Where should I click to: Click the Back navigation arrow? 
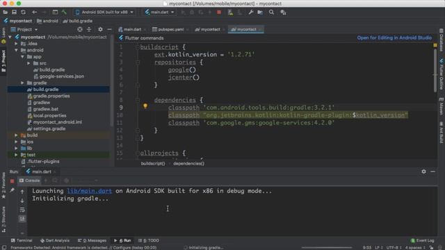click(34, 12)
